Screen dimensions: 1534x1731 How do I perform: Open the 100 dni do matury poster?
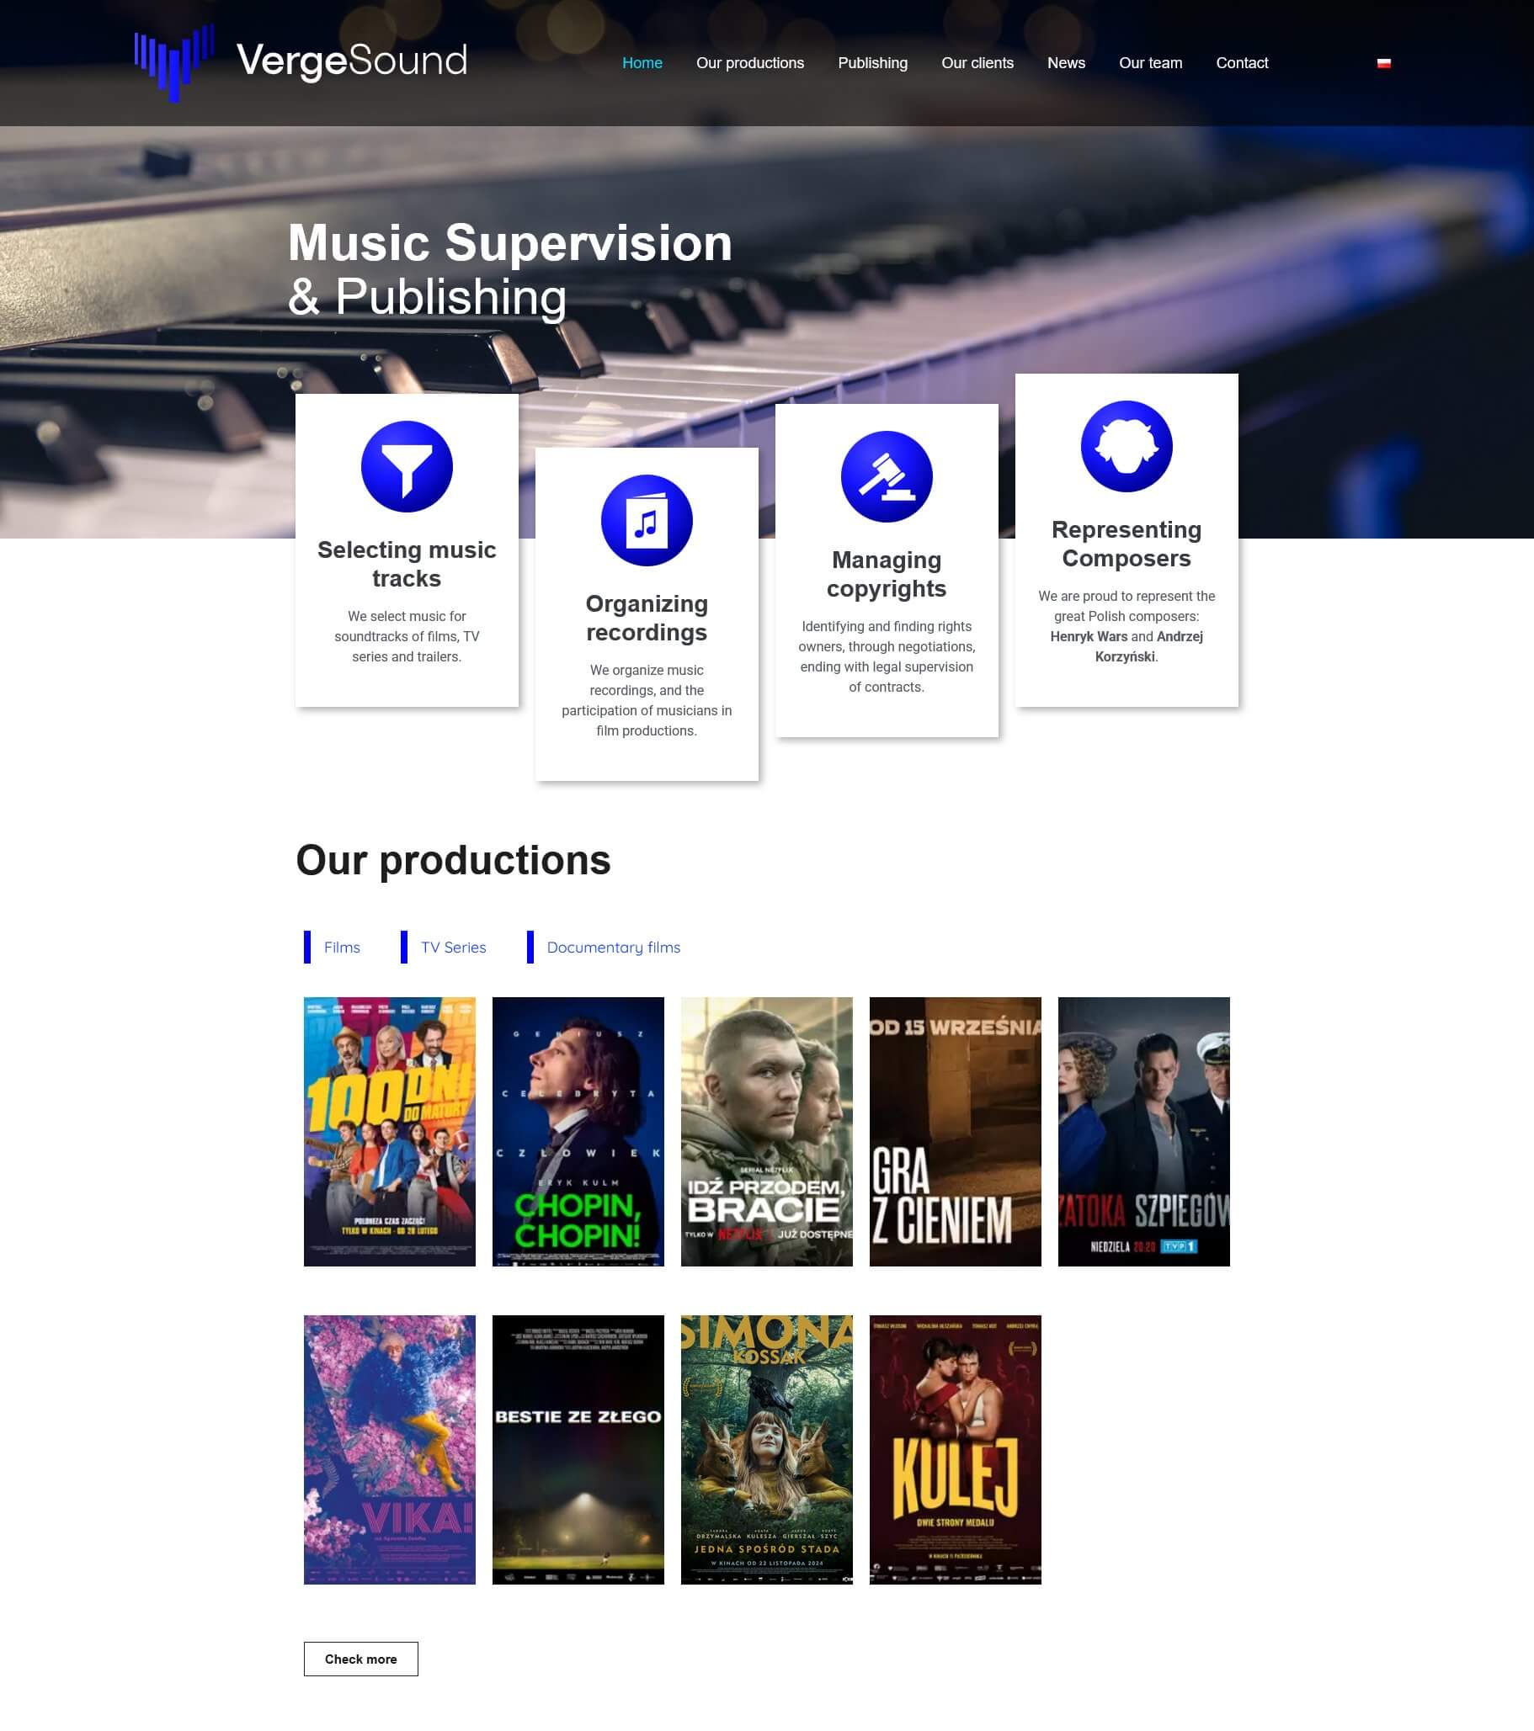(x=390, y=1131)
